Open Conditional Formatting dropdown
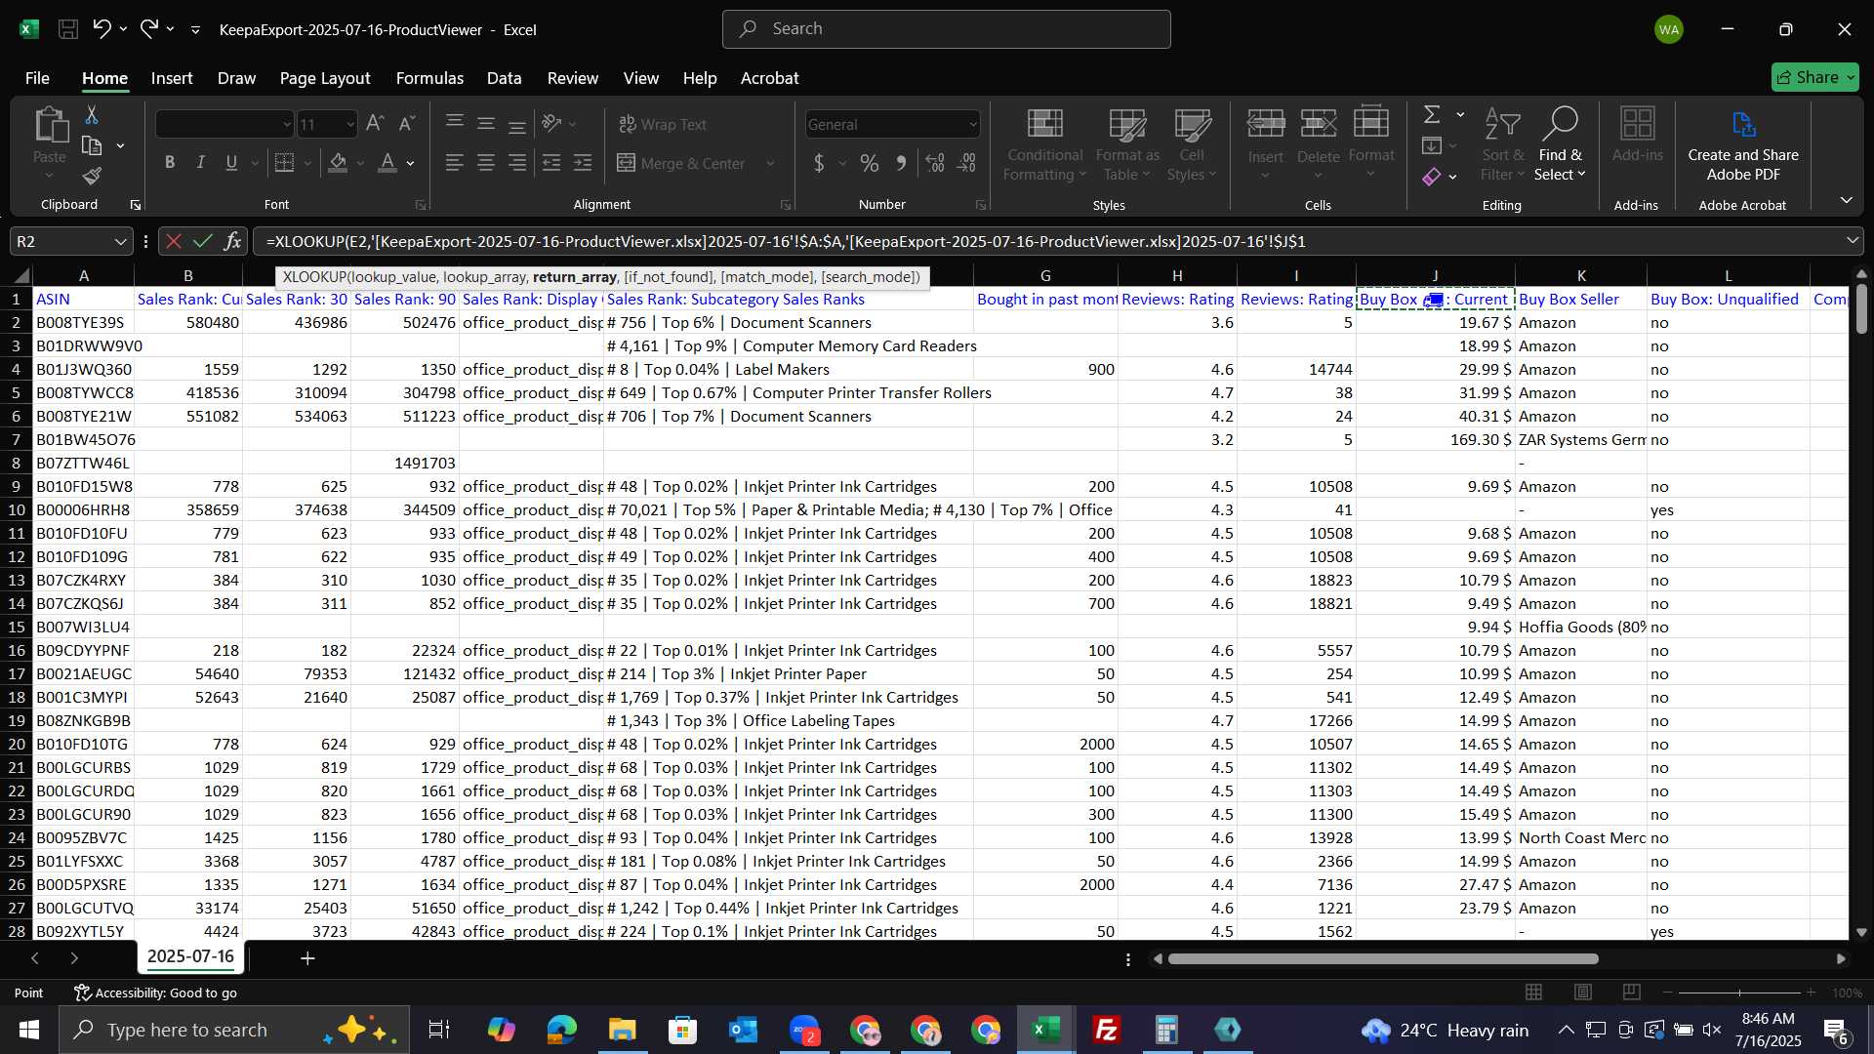This screenshot has width=1874, height=1054. click(1044, 144)
